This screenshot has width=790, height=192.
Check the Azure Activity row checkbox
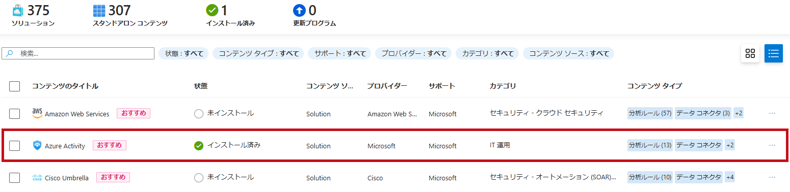[15, 146]
